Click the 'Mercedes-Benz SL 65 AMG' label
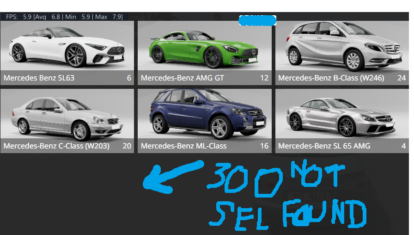 coord(324,146)
